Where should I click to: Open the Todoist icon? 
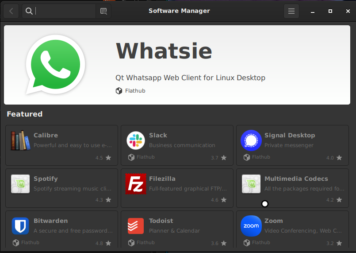(x=136, y=226)
